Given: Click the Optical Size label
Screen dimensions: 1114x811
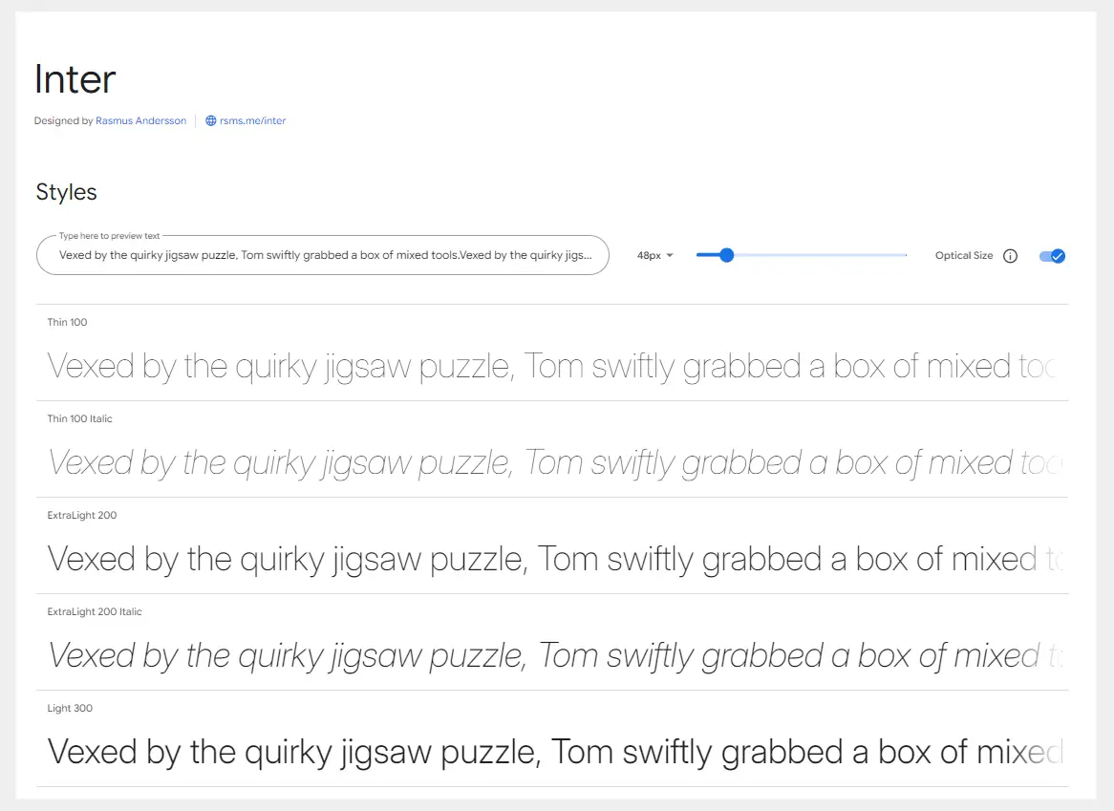Looking at the screenshot, I should [x=963, y=256].
